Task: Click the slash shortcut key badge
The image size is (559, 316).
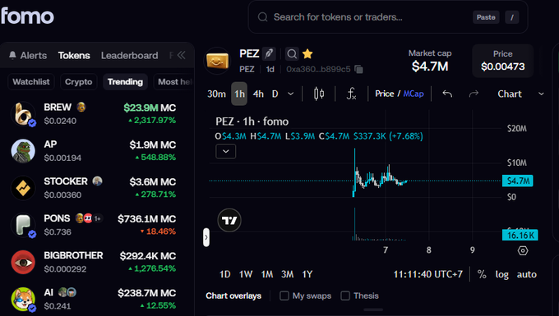Action: coord(512,17)
